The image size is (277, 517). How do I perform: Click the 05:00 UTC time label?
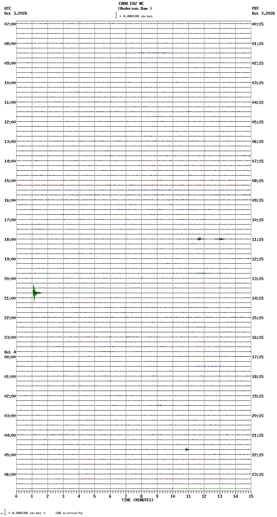click(x=10, y=455)
